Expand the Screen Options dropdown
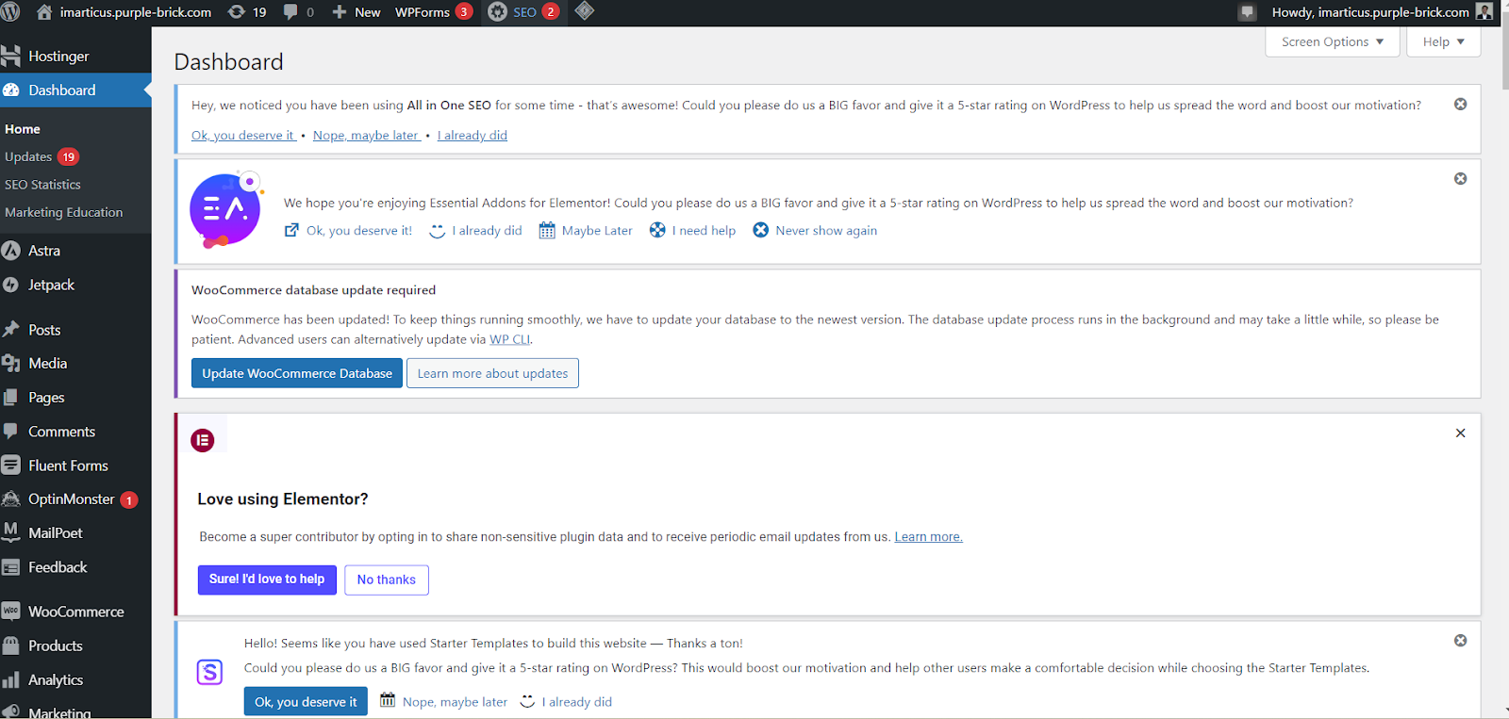The width and height of the screenshot is (1509, 719). pyautogui.click(x=1333, y=41)
